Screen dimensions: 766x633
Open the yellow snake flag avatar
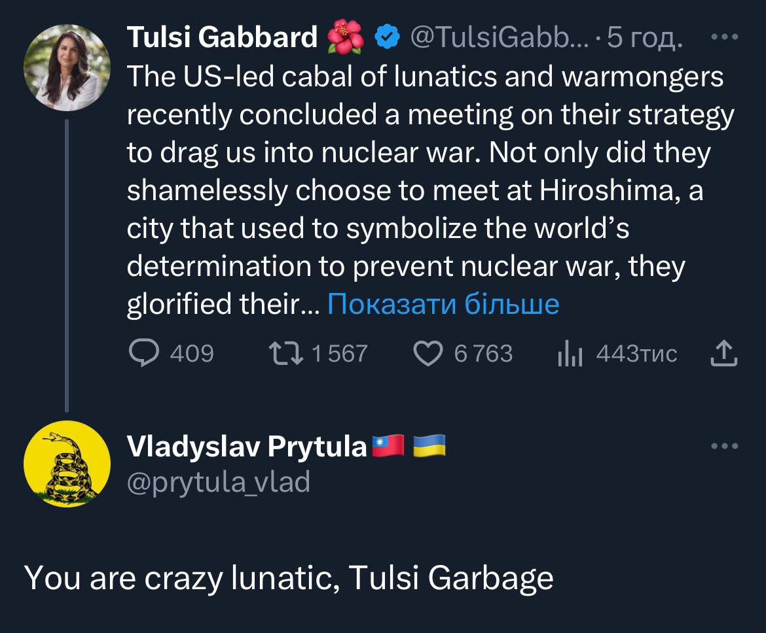pyautogui.click(x=67, y=464)
